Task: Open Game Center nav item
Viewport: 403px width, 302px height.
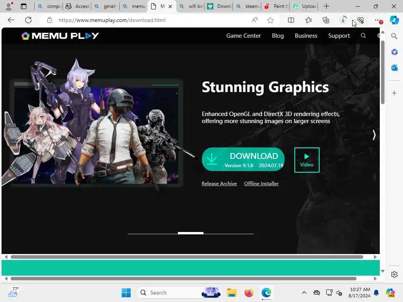Action: pos(243,36)
